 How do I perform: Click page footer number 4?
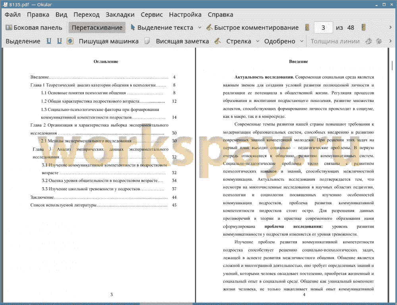304,295
